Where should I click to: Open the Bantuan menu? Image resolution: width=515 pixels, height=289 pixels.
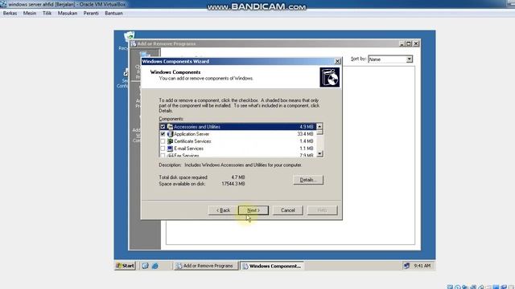tap(113, 13)
